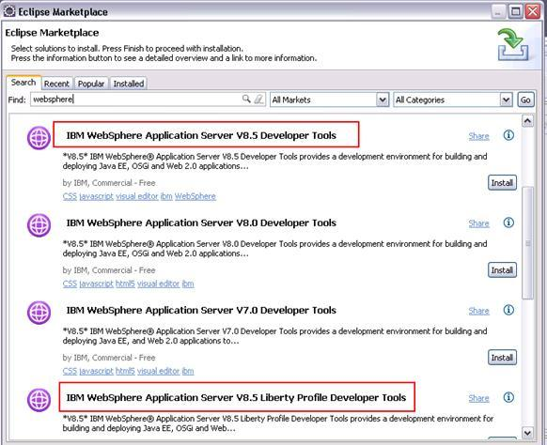Install WebSphere V7.0 Developer Tools
This screenshot has width=547, height=445.
coord(502,358)
